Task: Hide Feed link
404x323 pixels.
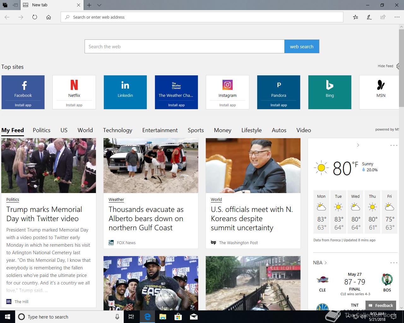Action: [385, 66]
